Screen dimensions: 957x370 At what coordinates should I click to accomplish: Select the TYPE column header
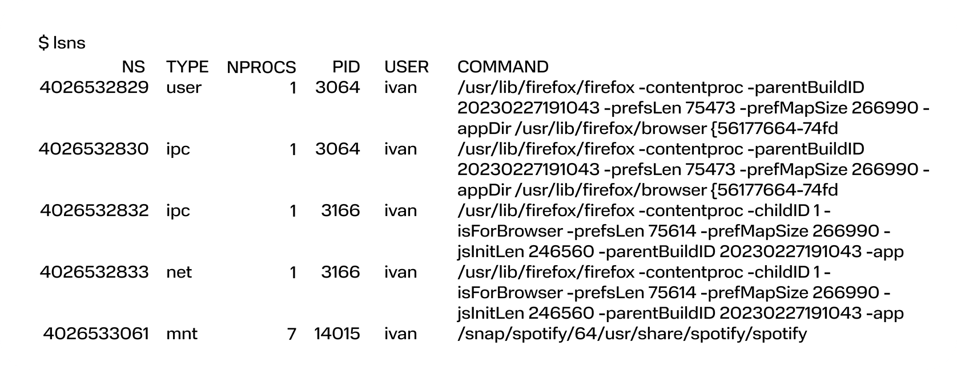pos(187,67)
